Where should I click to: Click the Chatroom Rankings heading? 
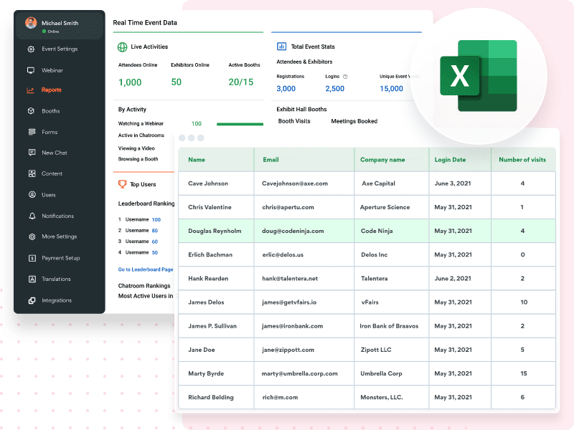coord(144,285)
